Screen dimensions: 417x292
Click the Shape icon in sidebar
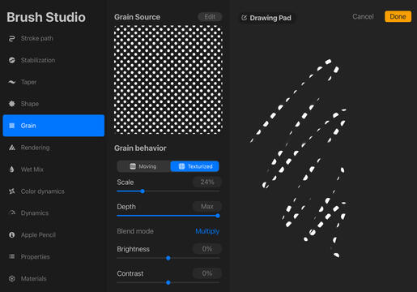coord(11,104)
